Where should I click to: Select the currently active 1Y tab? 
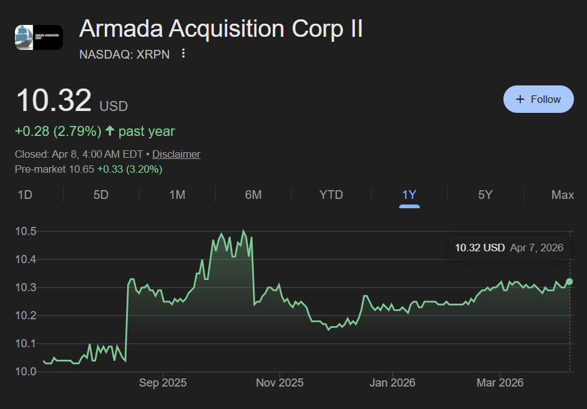tap(409, 195)
